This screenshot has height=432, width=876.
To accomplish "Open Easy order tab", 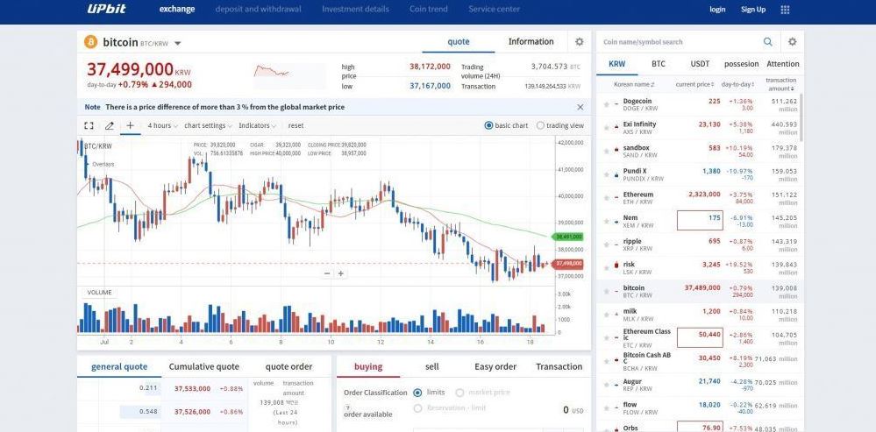I will point(495,366).
